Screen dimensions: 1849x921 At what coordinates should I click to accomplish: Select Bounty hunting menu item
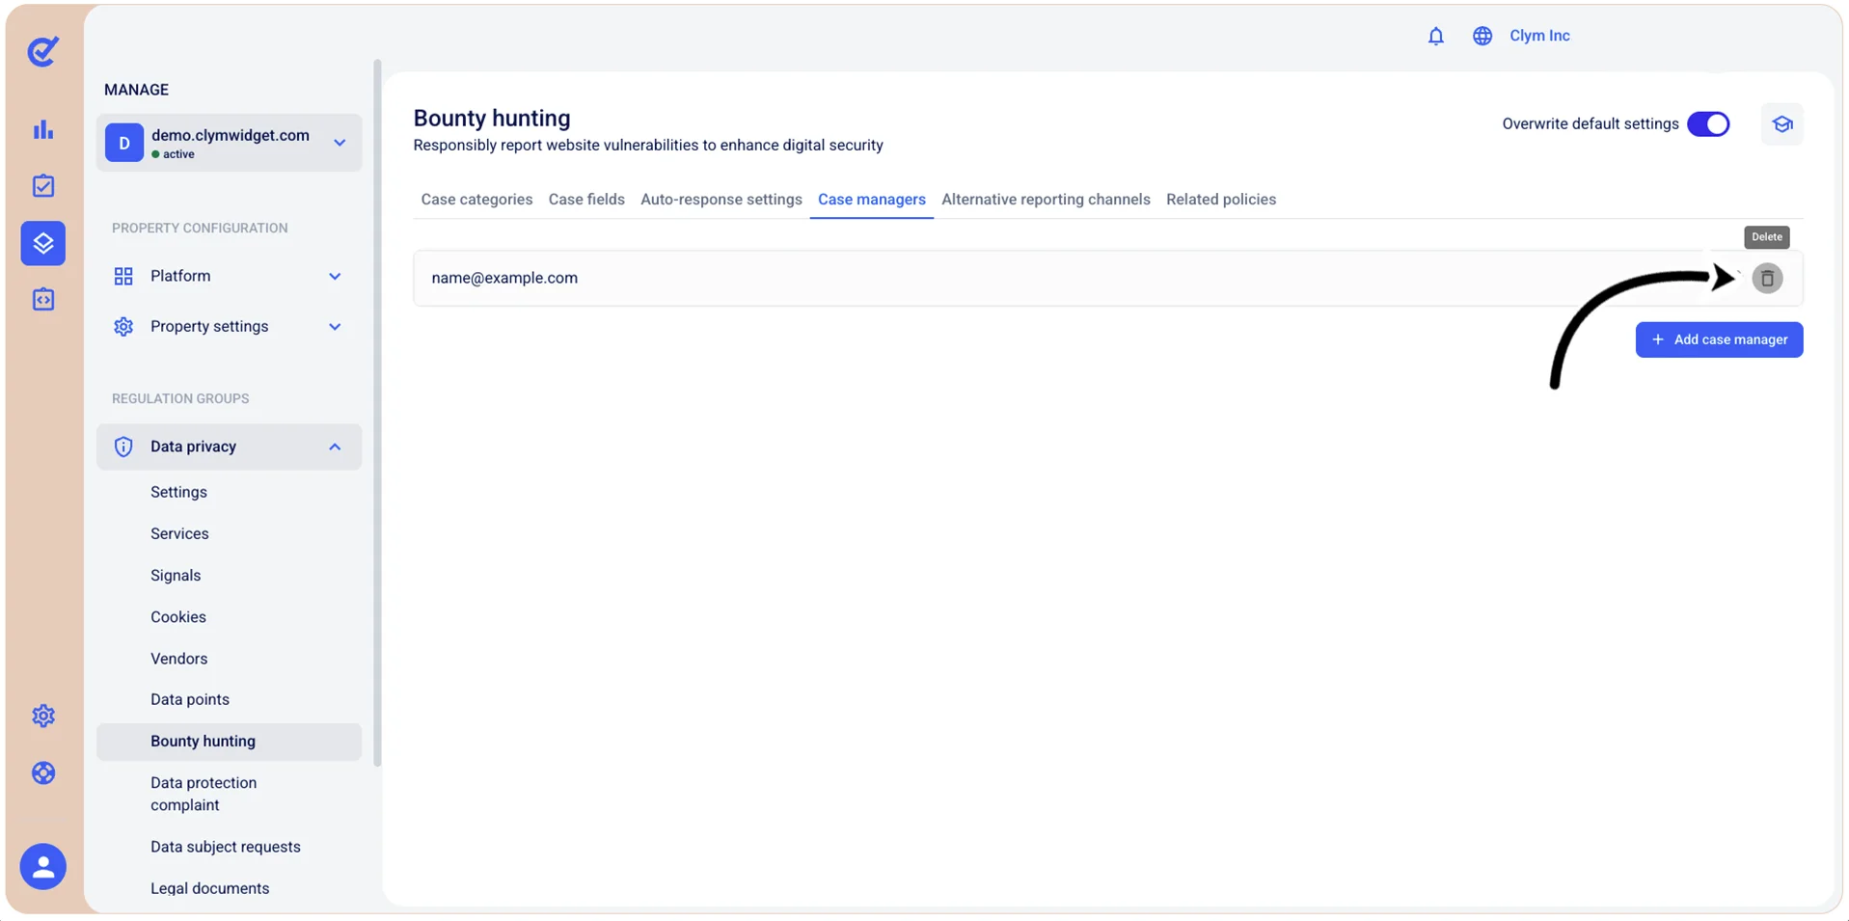230,742
